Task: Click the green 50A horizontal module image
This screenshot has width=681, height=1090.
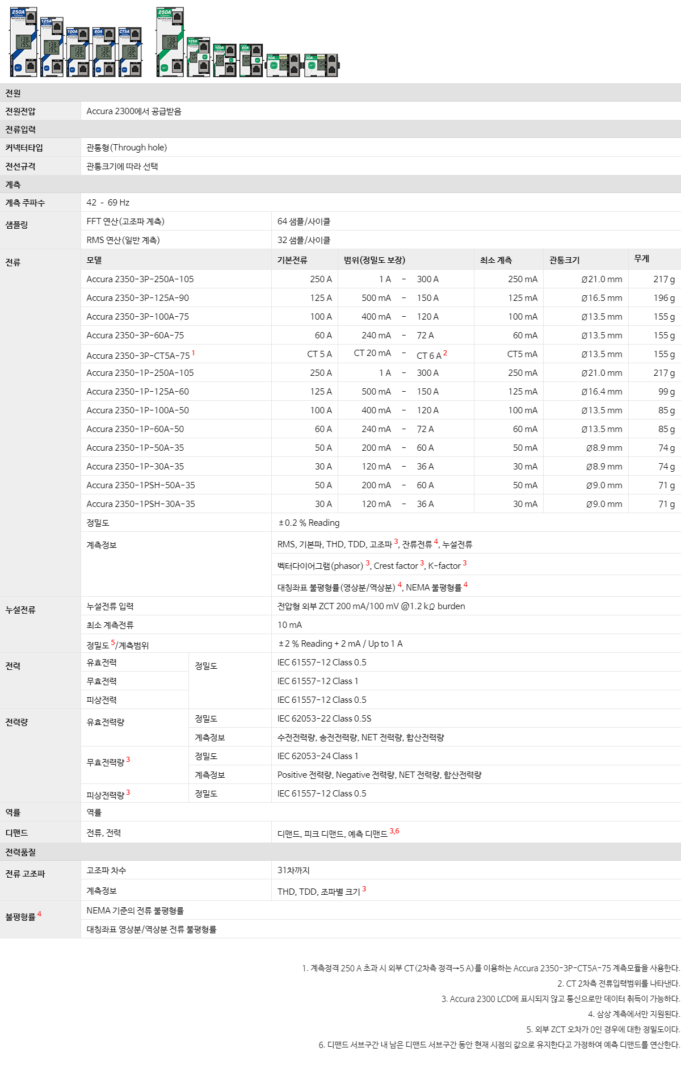Action: point(283,65)
